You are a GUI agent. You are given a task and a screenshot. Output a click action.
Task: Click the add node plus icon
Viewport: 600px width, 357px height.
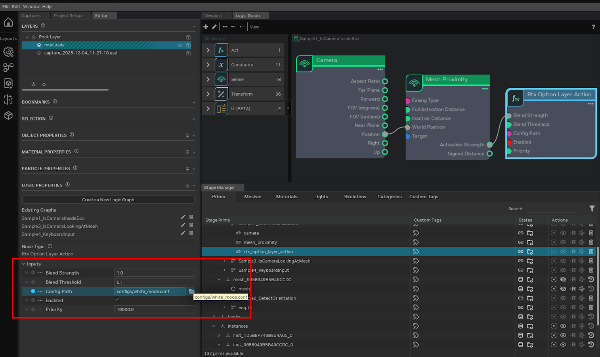coord(206,27)
